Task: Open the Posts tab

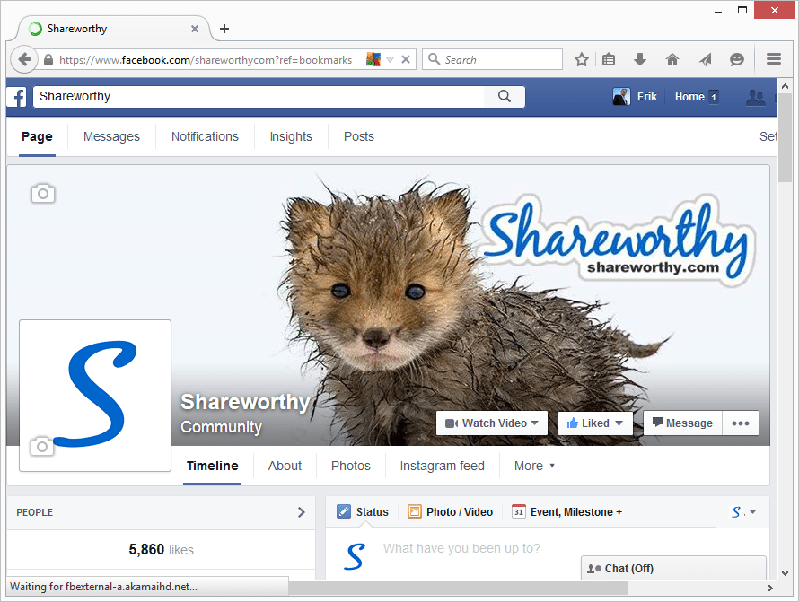Action: 359,136
